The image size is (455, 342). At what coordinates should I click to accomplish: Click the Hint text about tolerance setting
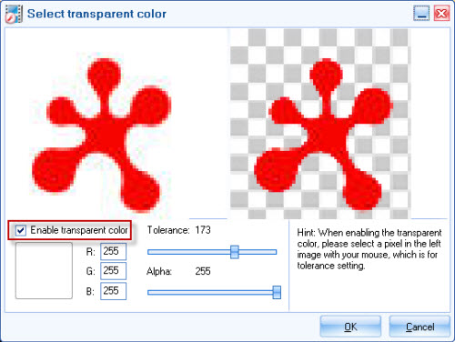tap(369, 249)
